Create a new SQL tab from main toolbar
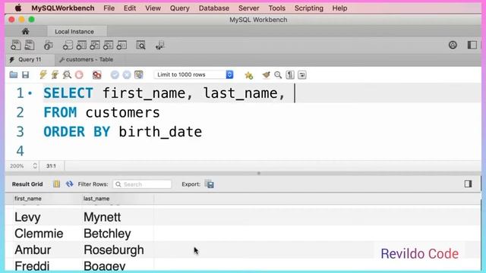Viewport: 486px width, 273px height. pyautogui.click(x=15, y=45)
